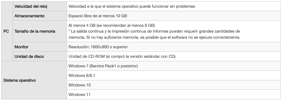This screenshot has height=101, width=282.
Task: Click the Resolución 1600×900 o superior text
Action: [x=98, y=47]
